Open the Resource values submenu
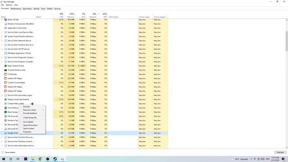 click(x=32, y=110)
